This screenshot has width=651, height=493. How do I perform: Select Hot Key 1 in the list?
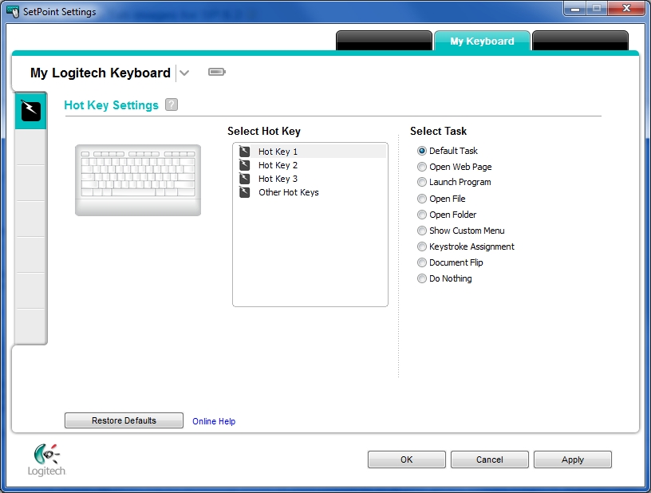click(310, 152)
